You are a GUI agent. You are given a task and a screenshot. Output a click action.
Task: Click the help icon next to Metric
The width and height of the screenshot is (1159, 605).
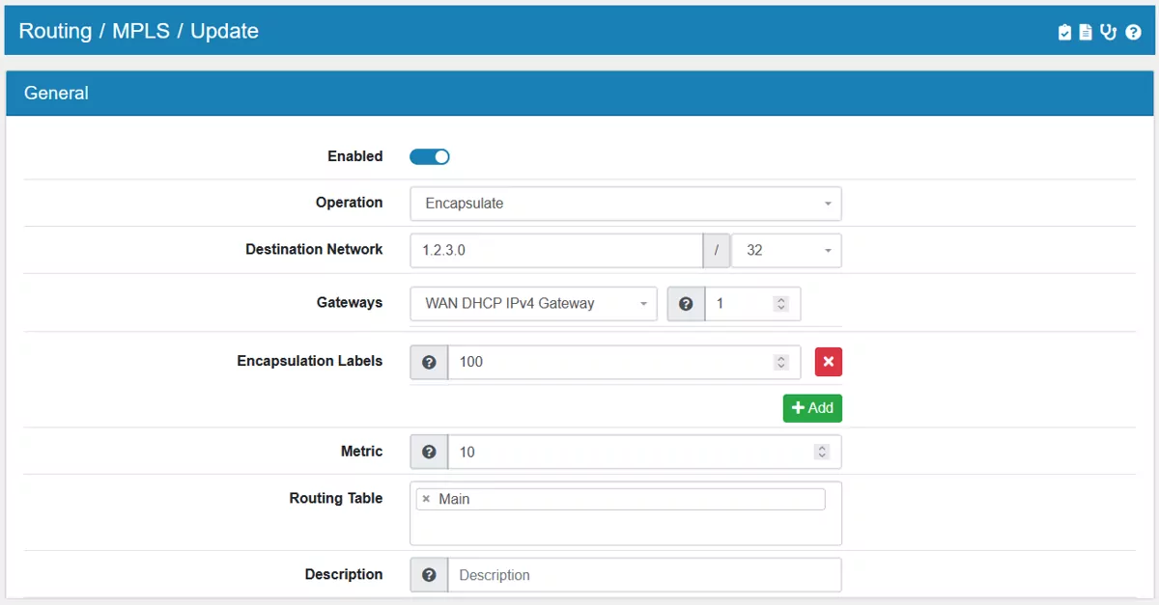(x=428, y=451)
